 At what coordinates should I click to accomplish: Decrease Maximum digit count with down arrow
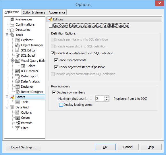(107, 100)
